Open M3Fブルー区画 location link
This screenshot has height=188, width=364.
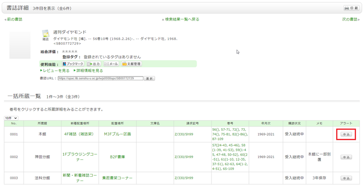point(117,134)
